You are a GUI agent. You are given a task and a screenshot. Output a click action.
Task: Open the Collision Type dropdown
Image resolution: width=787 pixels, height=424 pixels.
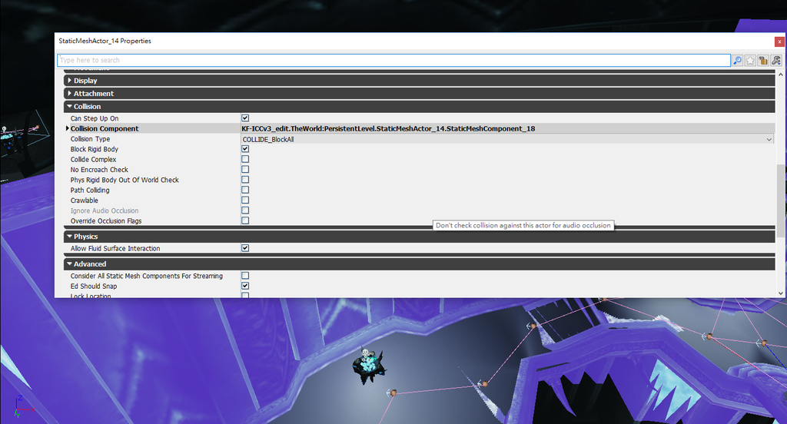click(x=507, y=139)
